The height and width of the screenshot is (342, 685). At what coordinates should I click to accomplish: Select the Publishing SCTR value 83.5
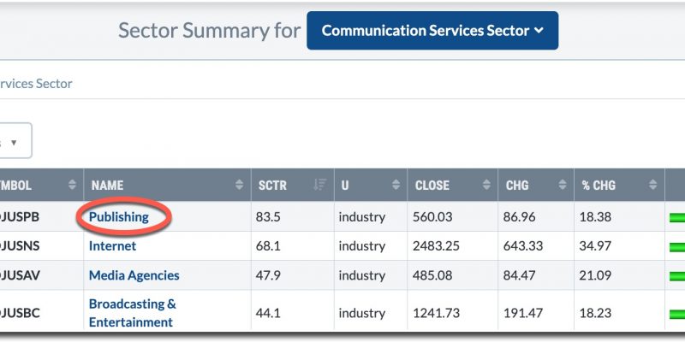pos(270,216)
